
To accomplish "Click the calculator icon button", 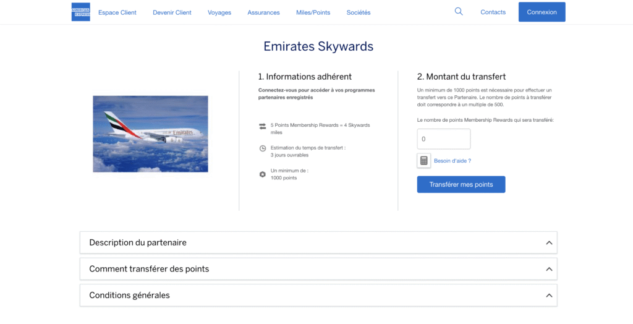I will (x=423, y=161).
